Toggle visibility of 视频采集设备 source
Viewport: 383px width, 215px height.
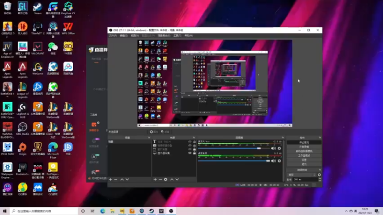190,145
